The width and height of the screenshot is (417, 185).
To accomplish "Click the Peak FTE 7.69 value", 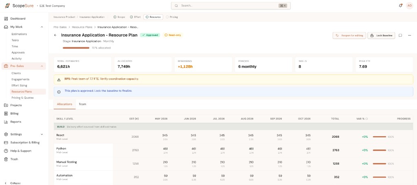I will point(363,66).
